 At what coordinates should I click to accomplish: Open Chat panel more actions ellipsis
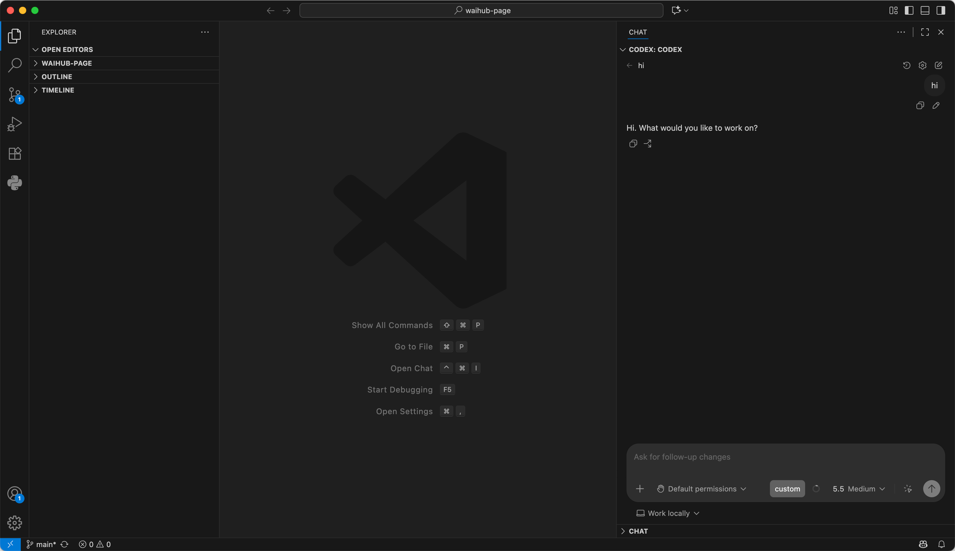pyautogui.click(x=901, y=32)
